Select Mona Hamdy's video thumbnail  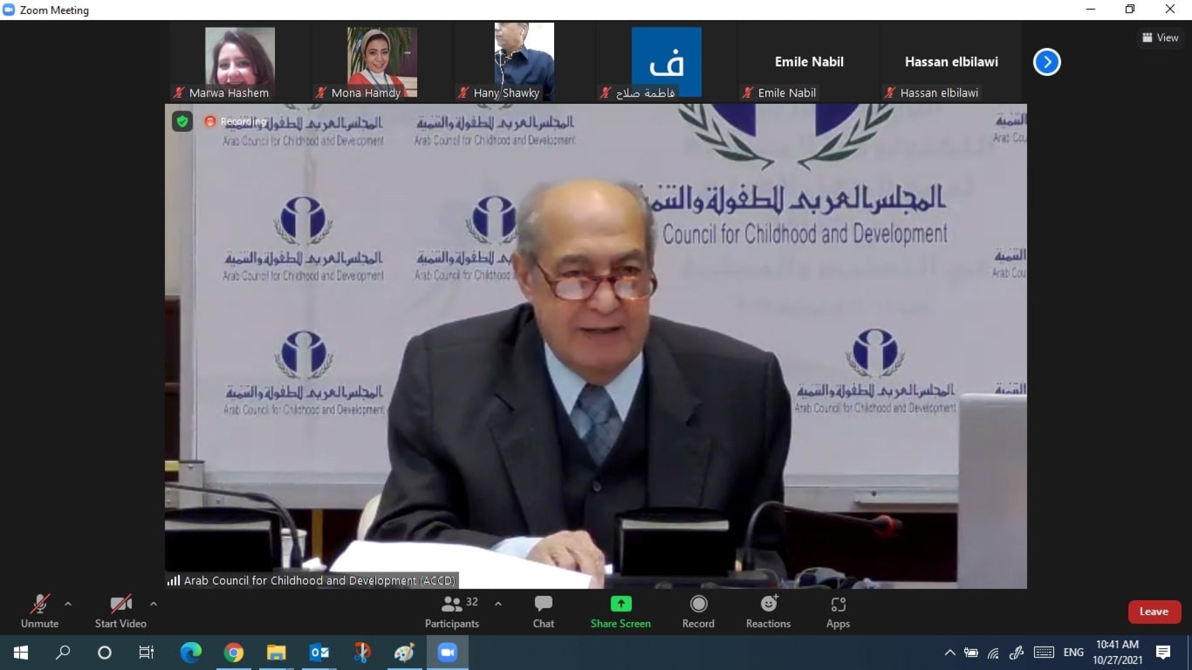[x=382, y=61]
